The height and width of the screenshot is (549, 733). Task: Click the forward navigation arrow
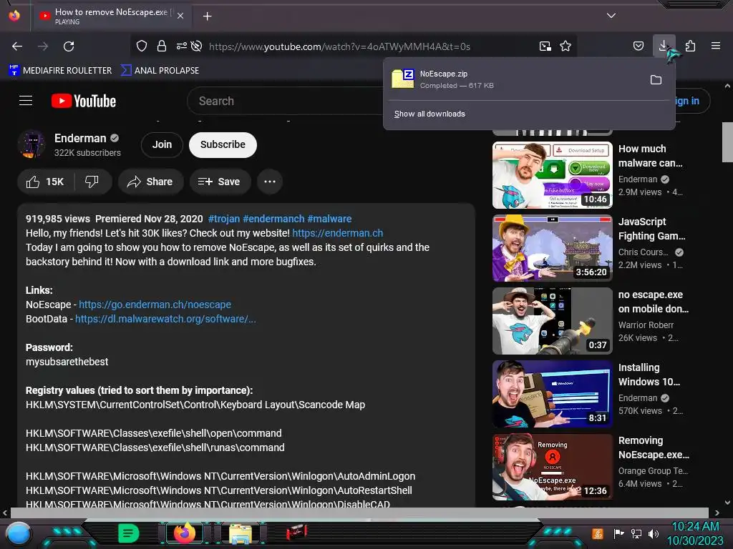tap(43, 46)
